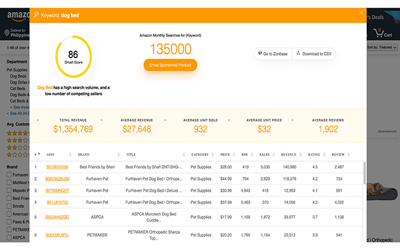Click PETMAKER Orthopedic Sherpa title cell
Screen dimensions: 400x250
(154, 235)
